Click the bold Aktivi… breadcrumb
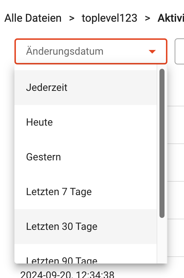The height and width of the screenshot is (278, 184). pyautogui.click(x=171, y=18)
